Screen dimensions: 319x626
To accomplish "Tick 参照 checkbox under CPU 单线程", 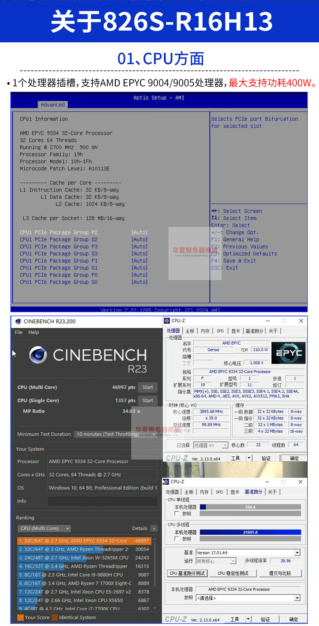I will [x=177, y=513].
